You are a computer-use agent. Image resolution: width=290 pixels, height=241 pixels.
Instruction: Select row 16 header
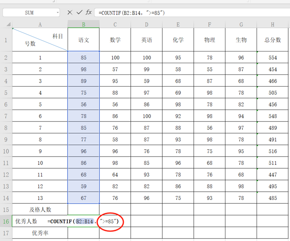6,221
